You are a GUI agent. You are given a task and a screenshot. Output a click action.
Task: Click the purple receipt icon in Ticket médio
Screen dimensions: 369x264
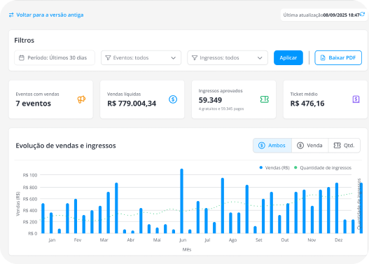click(356, 99)
